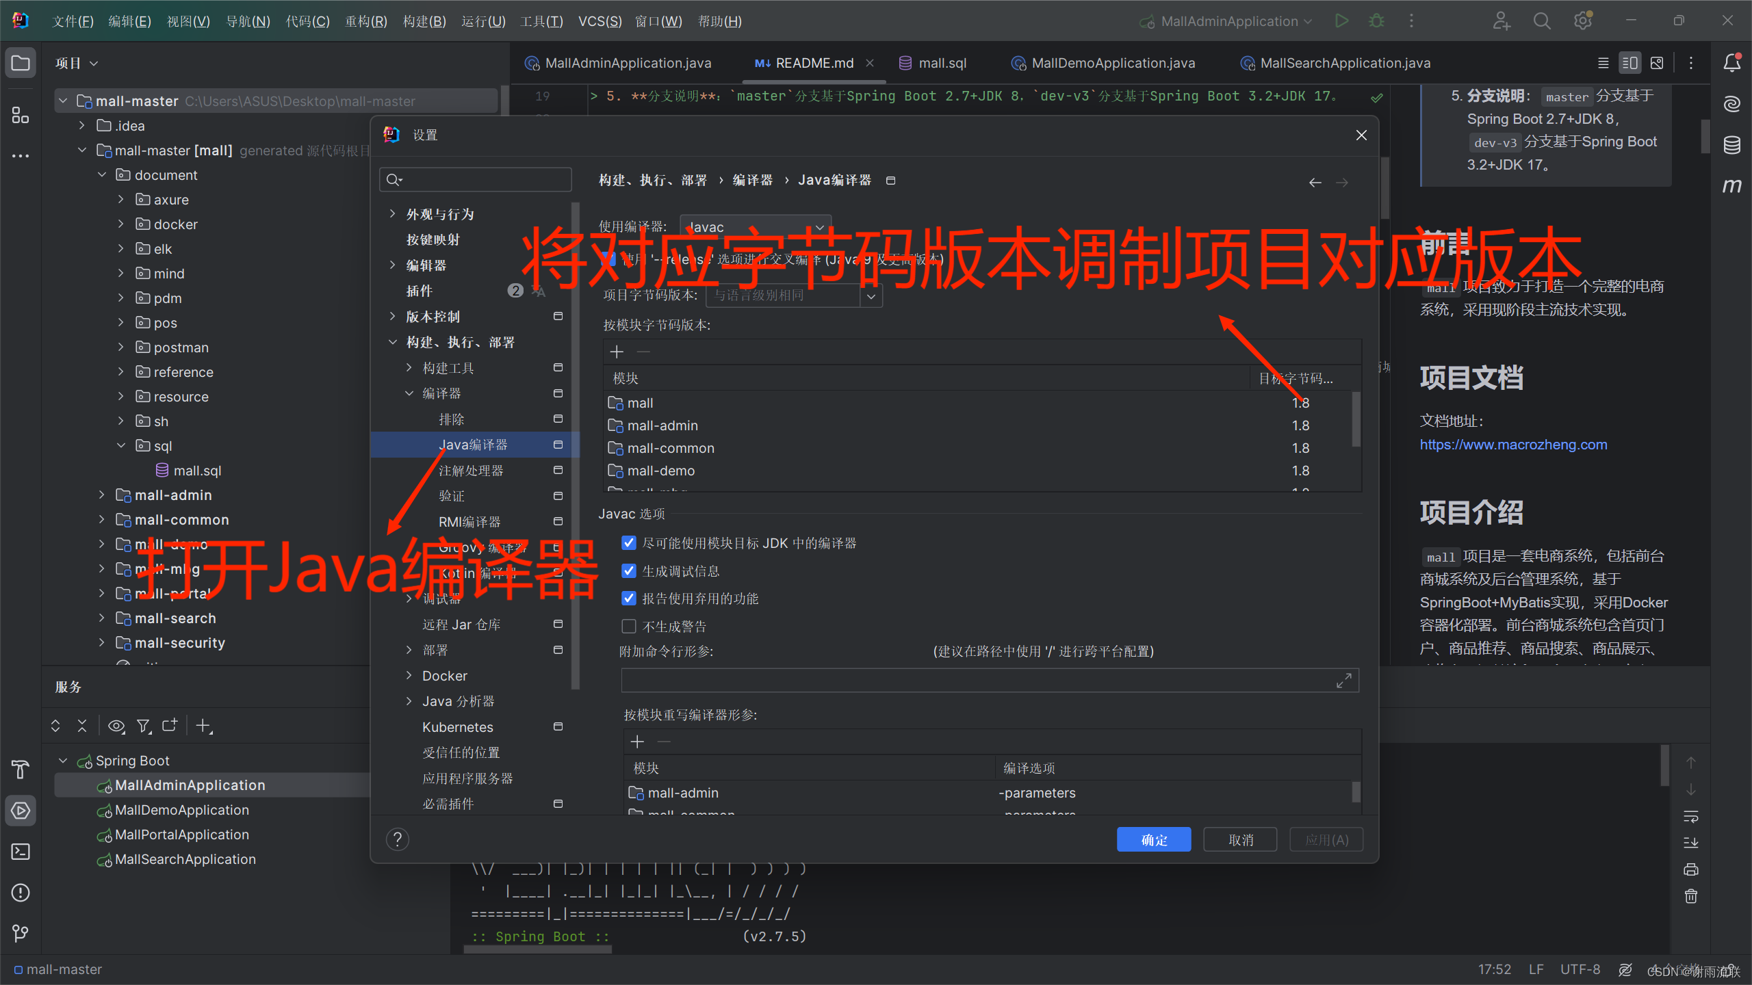Open the Structure tool window icon
The width and height of the screenshot is (1752, 985).
click(21, 115)
